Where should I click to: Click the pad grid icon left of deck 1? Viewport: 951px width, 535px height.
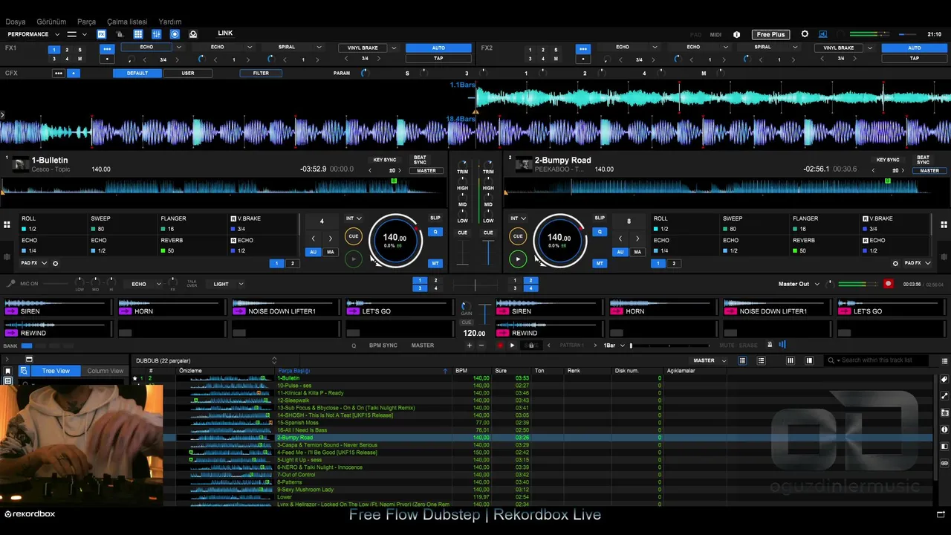7,224
